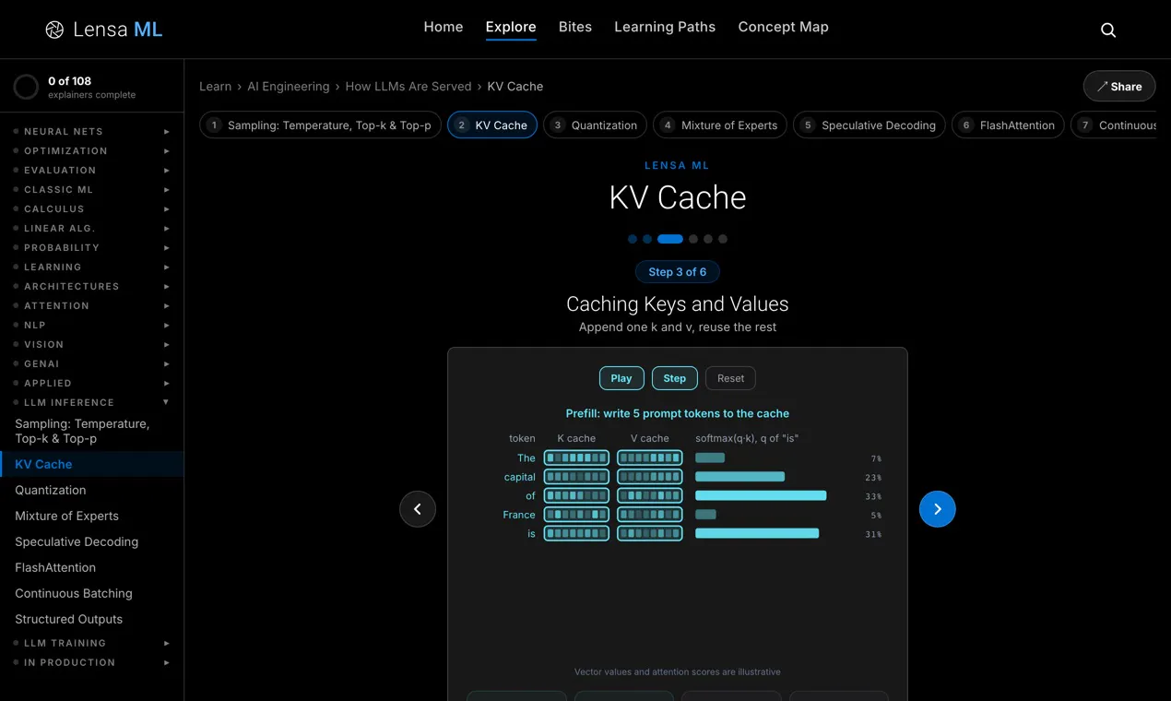1171x701 pixels.
Task: Go to next step with right arrow
Action: [938, 509]
